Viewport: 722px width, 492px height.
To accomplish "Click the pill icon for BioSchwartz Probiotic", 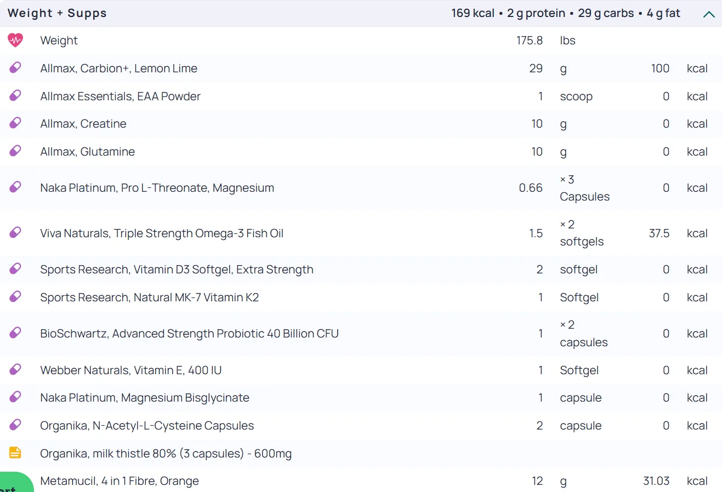I will point(15,333).
